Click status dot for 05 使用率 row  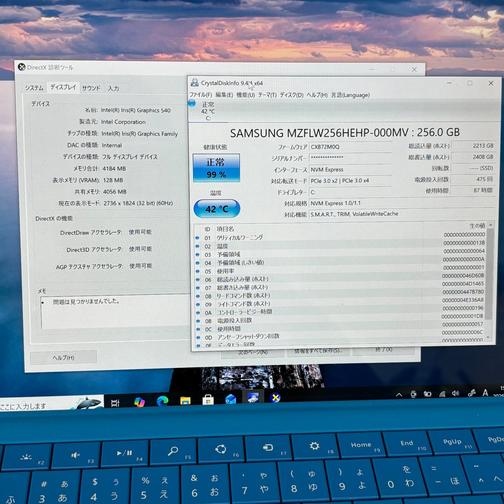pos(197,271)
